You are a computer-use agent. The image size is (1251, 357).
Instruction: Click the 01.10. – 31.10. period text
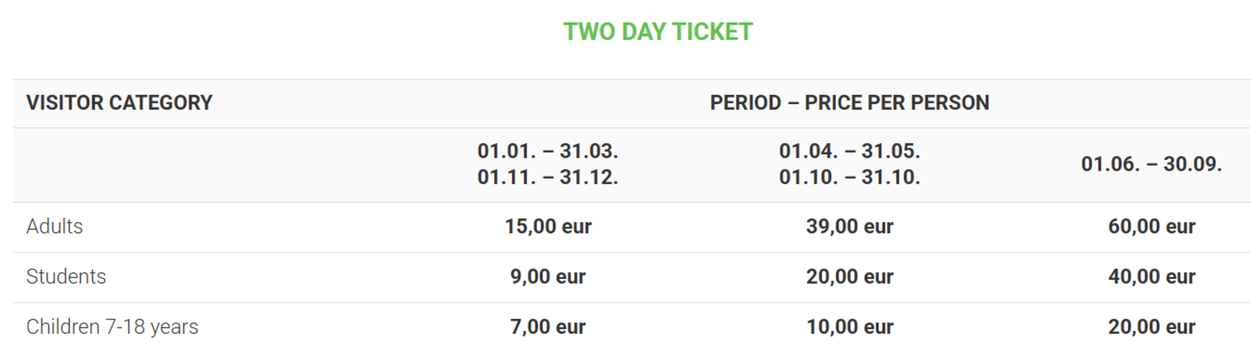849,177
